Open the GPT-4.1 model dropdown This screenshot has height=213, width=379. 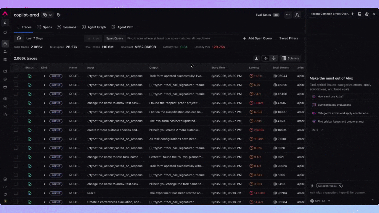pos(320,201)
